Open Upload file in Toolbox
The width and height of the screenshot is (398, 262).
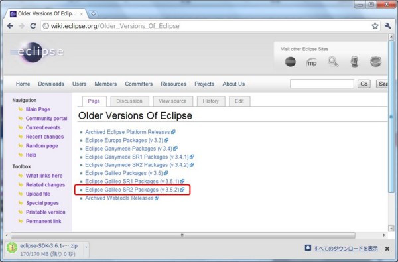click(x=38, y=194)
